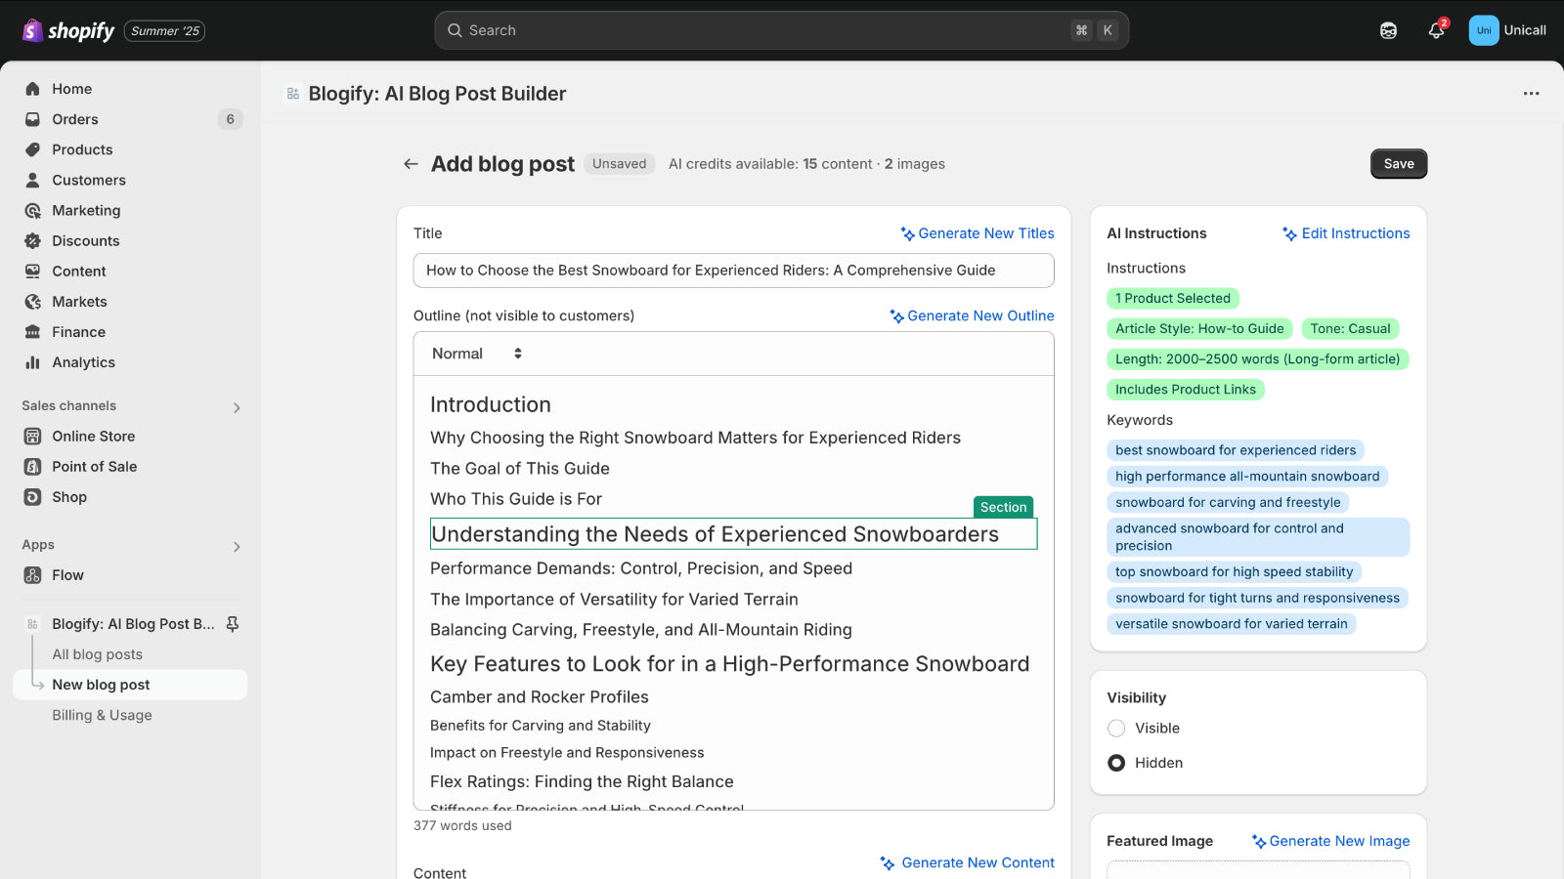The width and height of the screenshot is (1564, 879).
Task: Go to All blog posts
Action: (x=97, y=654)
